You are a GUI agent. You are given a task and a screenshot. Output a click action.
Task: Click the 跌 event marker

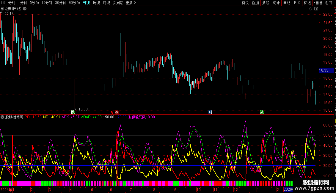73,112
